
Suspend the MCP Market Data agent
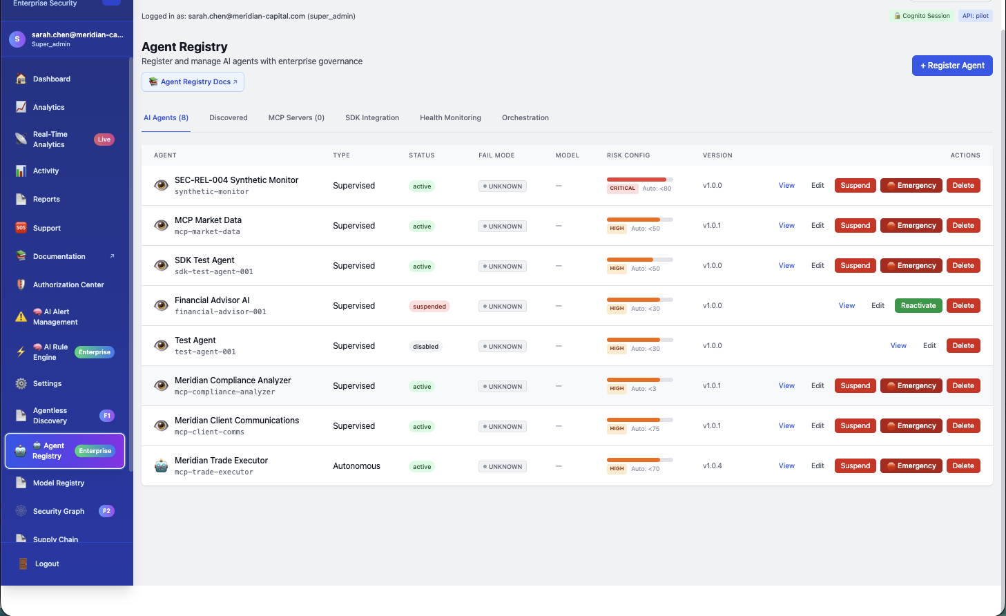855,225
